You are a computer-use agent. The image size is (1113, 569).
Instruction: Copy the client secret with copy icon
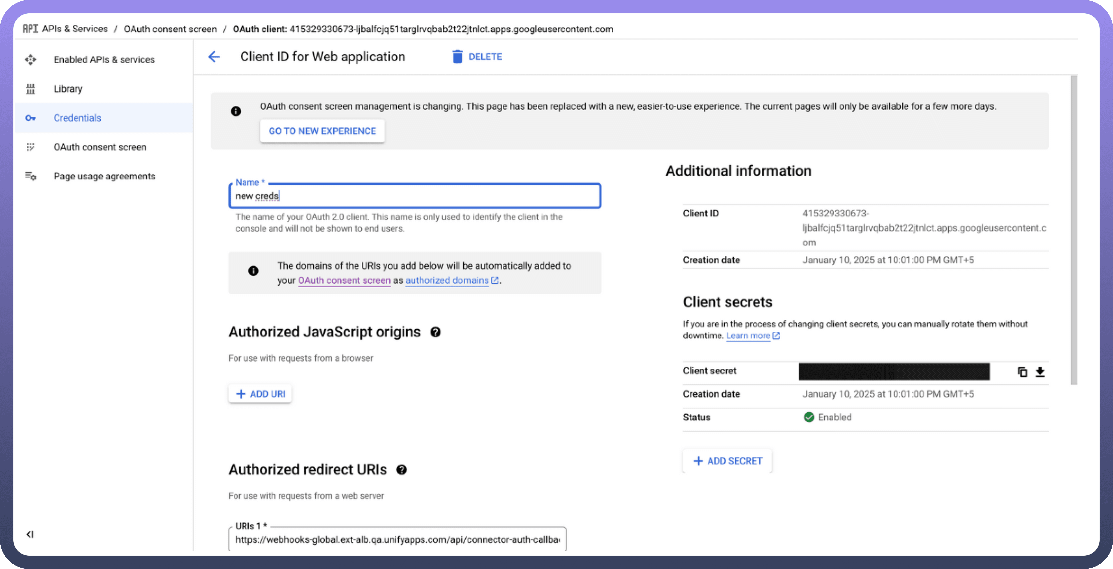(1022, 372)
